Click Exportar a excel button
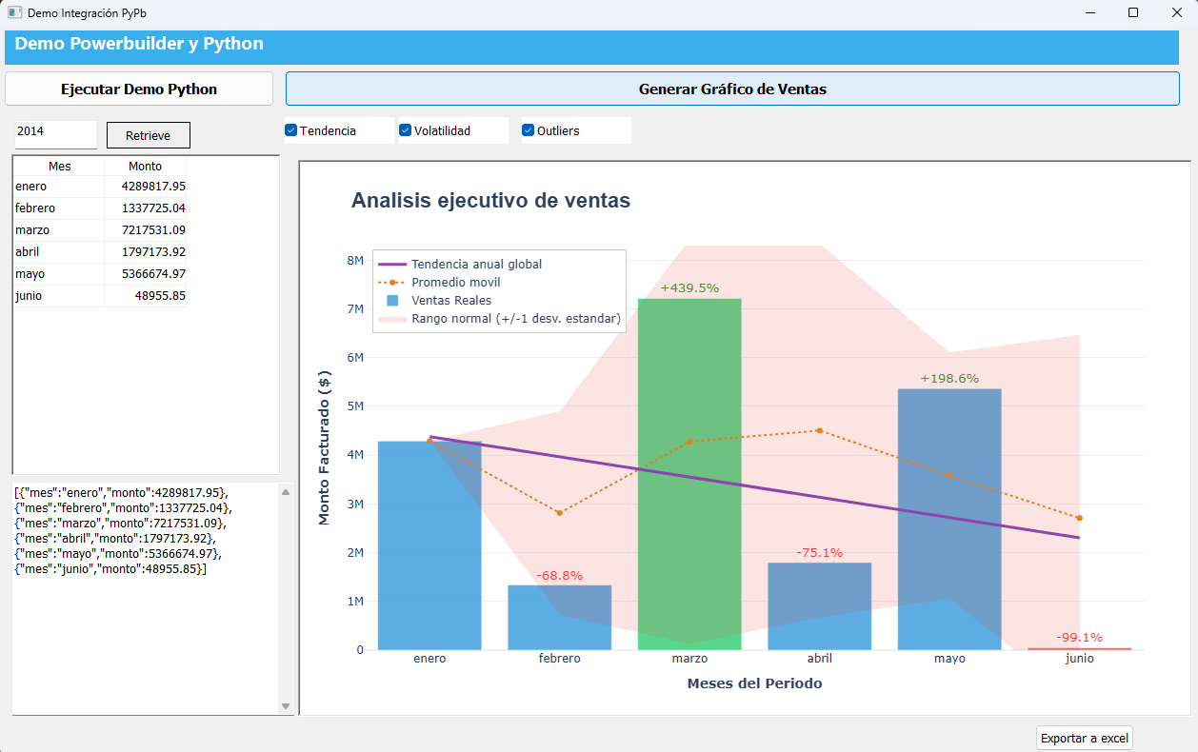Image resolution: width=1198 pixels, height=752 pixels. pos(1085,738)
